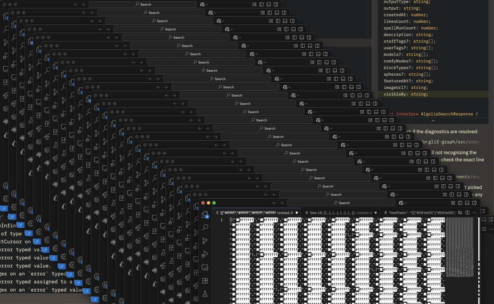Open Customize Layout in the front window
The width and height of the screenshot is (494, 304).
(x=453, y=203)
